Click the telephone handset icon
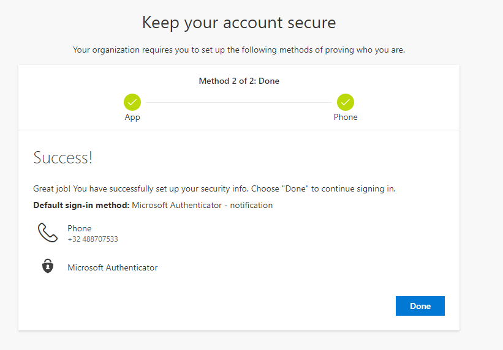The height and width of the screenshot is (350, 503). pyautogui.click(x=47, y=233)
